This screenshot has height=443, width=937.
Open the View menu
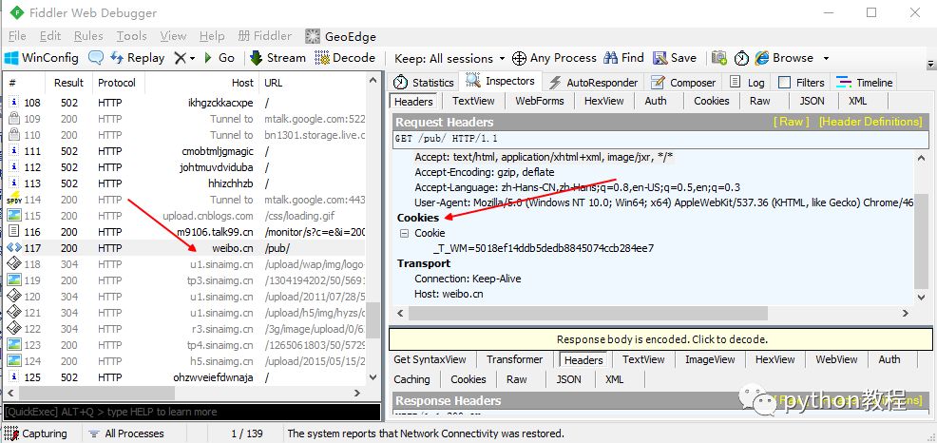pyautogui.click(x=173, y=36)
